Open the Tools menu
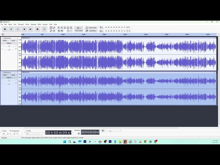 (51, 24)
